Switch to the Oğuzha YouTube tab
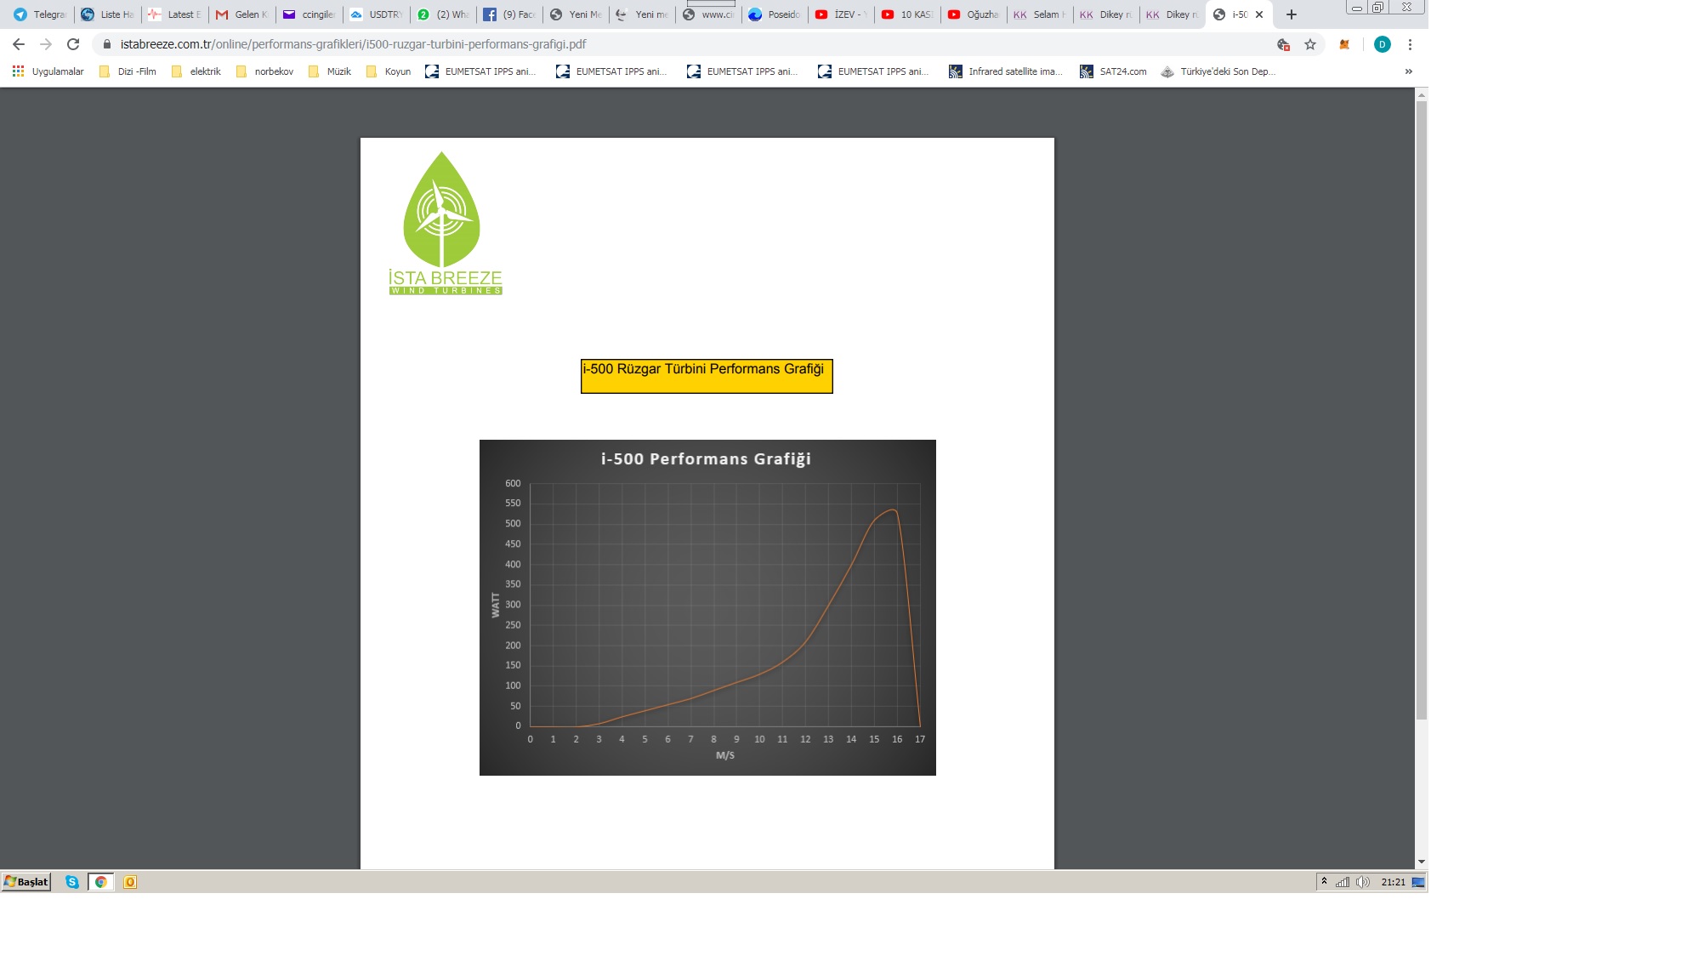Image resolution: width=1698 pixels, height=956 pixels. [x=974, y=14]
